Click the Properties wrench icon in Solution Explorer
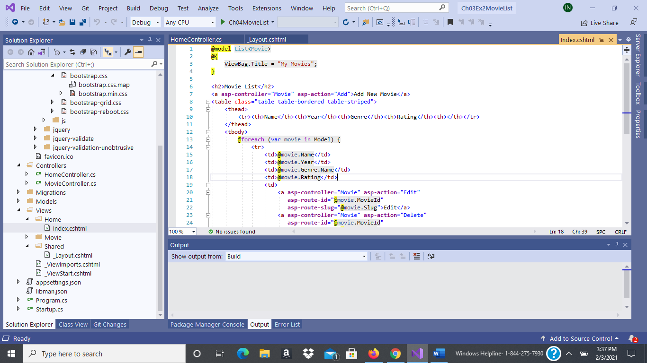Image resolution: width=647 pixels, height=363 pixels. coord(128,52)
